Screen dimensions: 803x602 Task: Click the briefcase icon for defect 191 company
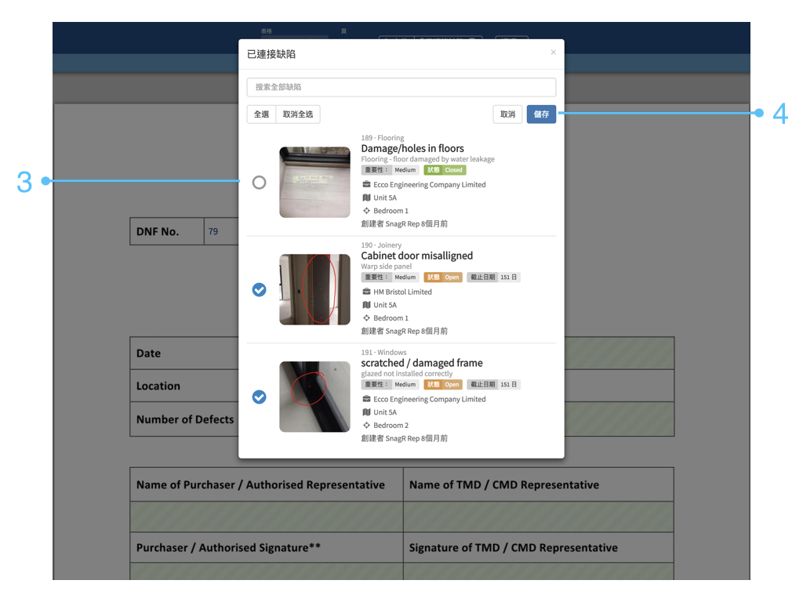pos(367,399)
